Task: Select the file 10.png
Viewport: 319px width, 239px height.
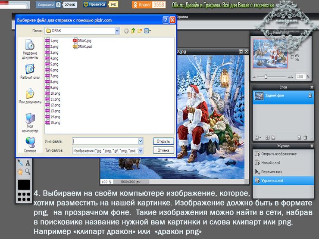Action: coord(53,93)
